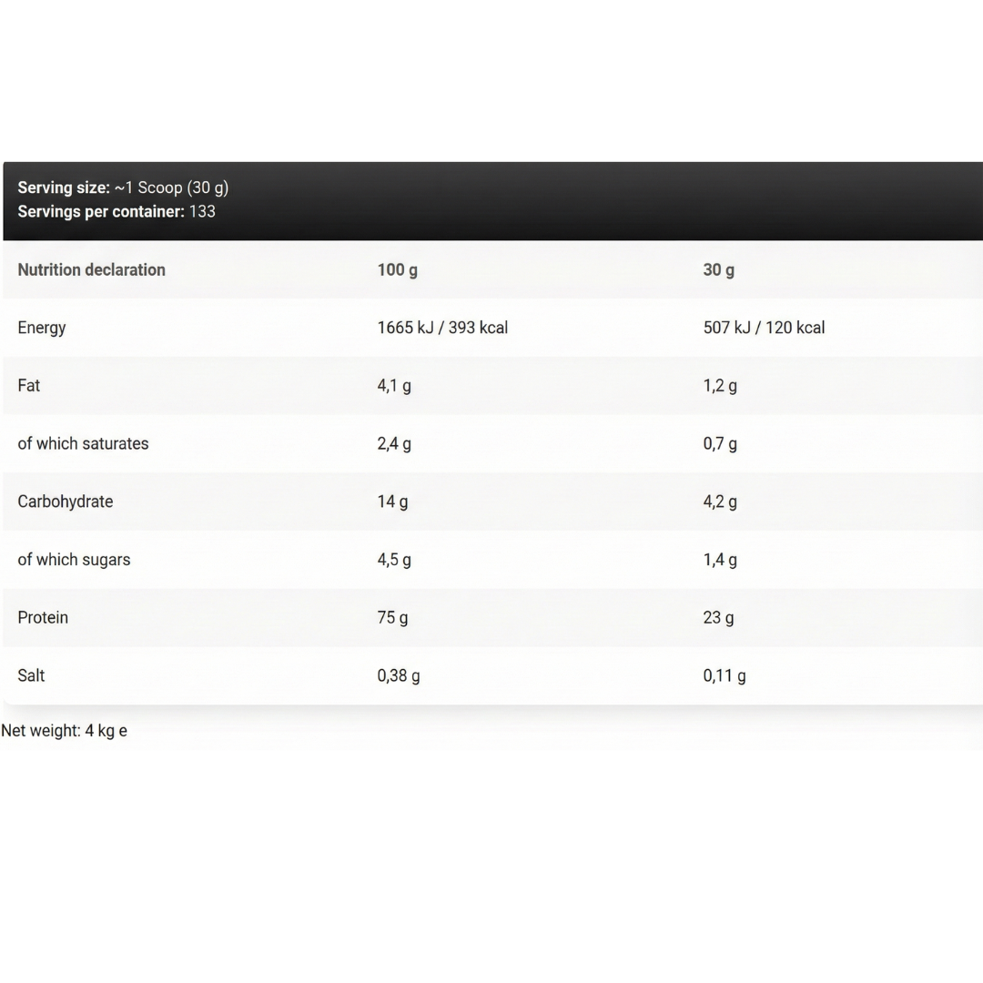Click the 75 g protein value
This screenshot has width=983, height=983.
tap(392, 617)
